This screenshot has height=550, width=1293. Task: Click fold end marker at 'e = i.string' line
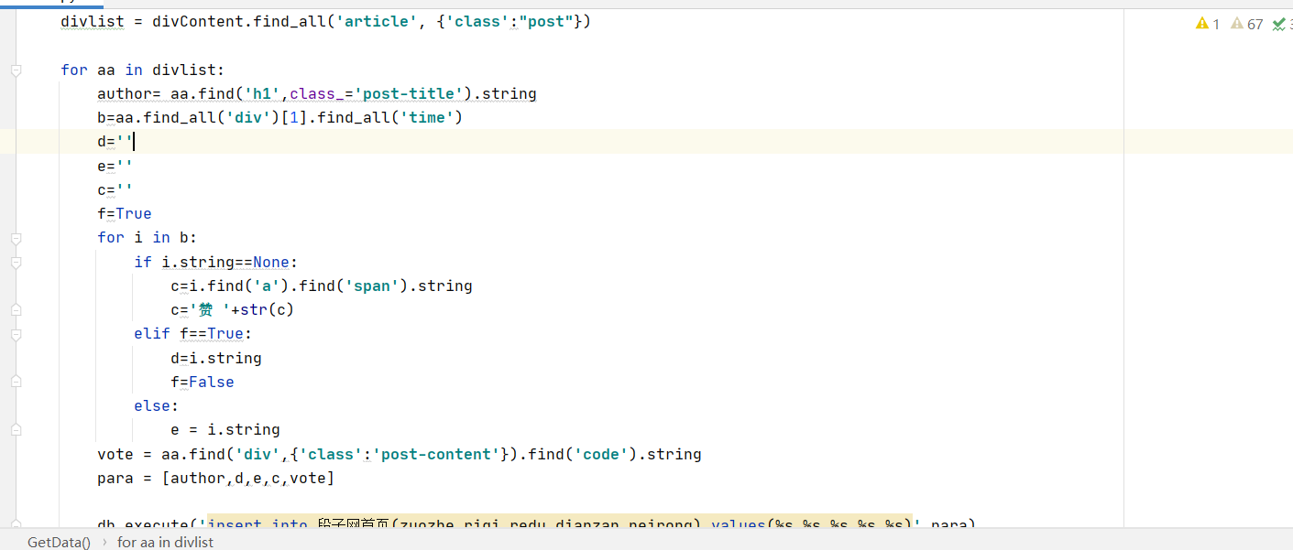click(16, 430)
